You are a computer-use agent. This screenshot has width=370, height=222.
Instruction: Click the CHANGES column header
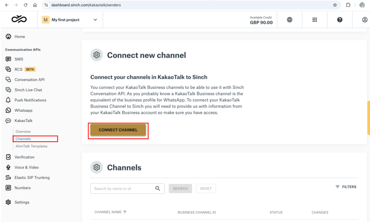(320, 212)
